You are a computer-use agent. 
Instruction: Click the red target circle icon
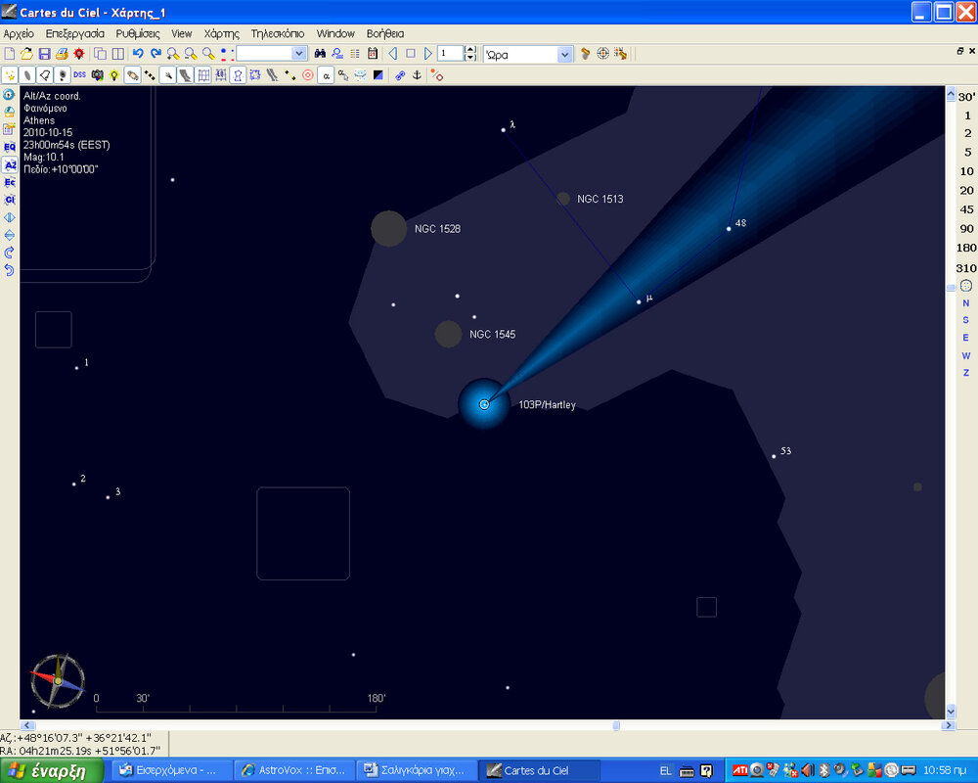(308, 75)
